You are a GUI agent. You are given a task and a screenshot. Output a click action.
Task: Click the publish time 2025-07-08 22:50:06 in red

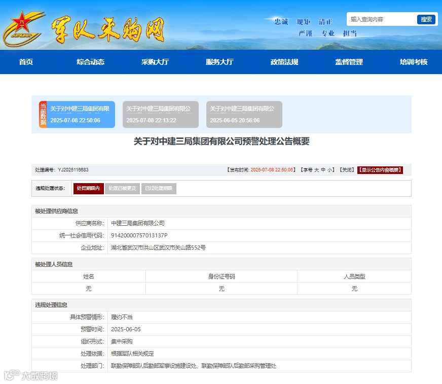pyautogui.click(x=272, y=170)
